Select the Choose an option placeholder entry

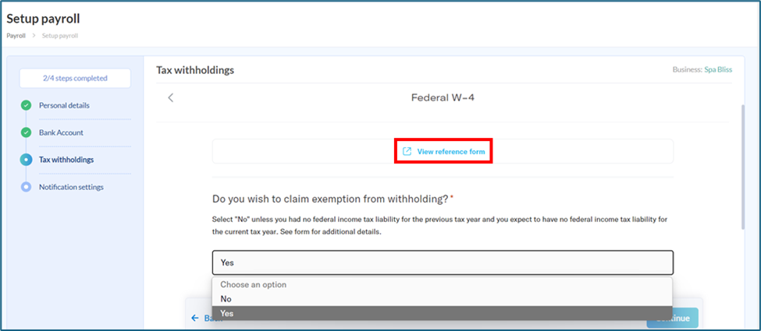[x=442, y=284]
